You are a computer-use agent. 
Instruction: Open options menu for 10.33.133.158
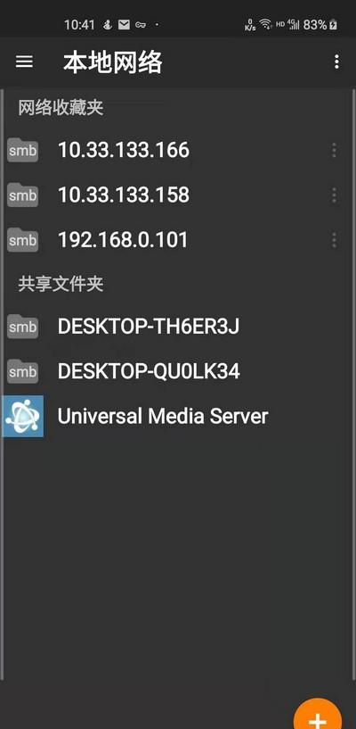point(334,195)
